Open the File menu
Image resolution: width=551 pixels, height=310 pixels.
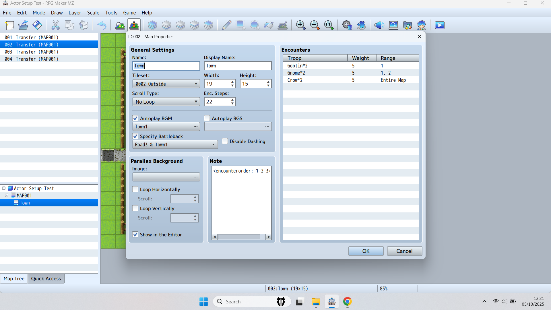7,13
